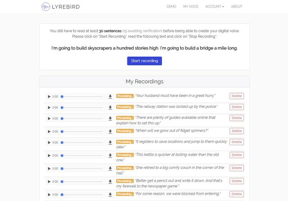288x201 pixels.
Task: Download the 'For some reason, we were blocked' recording
Action: (110, 194)
